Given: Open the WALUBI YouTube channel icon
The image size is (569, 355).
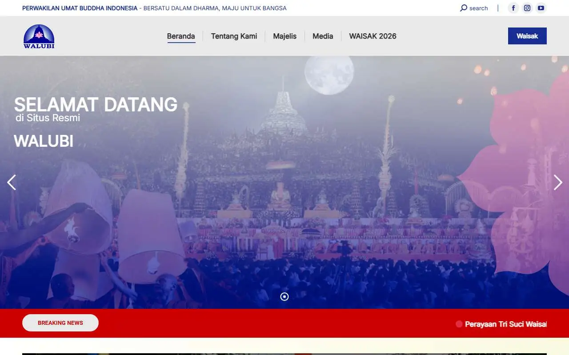Looking at the screenshot, I should coord(541,8).
